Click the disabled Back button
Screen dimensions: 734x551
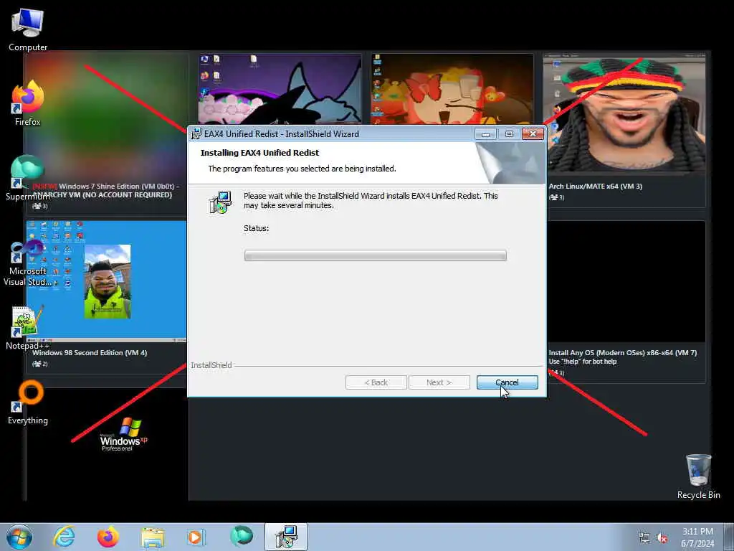(x=376, y=382)
